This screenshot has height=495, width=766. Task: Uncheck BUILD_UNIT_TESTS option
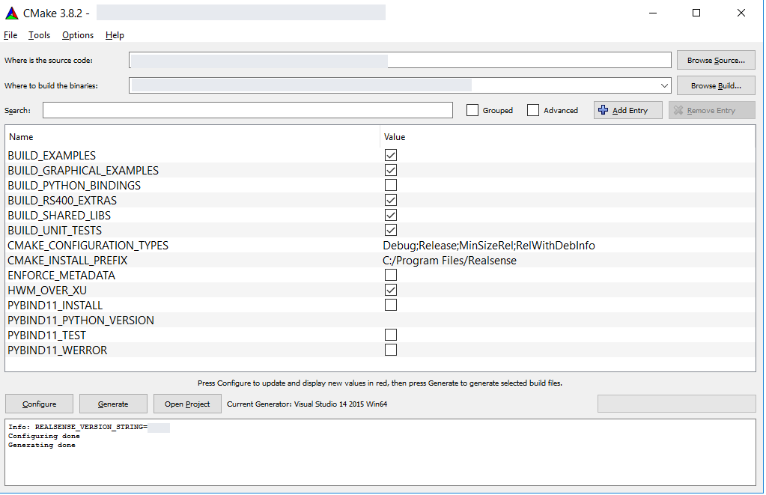click(x=391, y=230)
